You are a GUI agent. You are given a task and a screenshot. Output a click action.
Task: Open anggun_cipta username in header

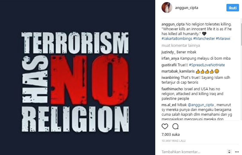click(186, 8)
